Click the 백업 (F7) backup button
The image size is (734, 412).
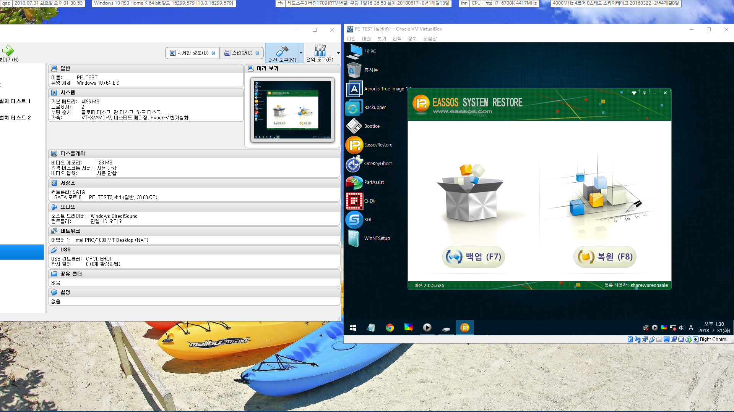(x=473, y=257)
